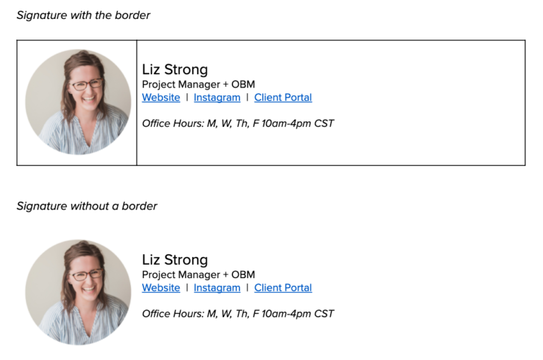Viewport: 543px width, 360px height.
Task: Click profile photo in bordered signature
Action: click(78, 102)
